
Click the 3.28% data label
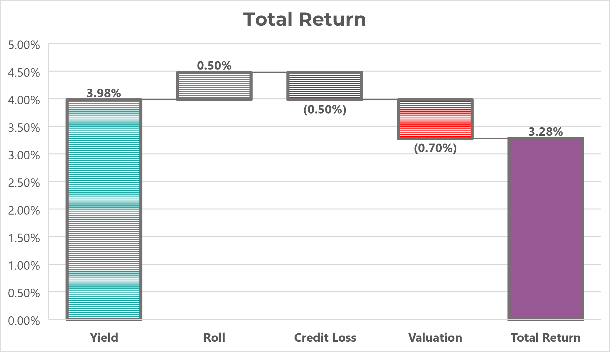click(545, 132)
